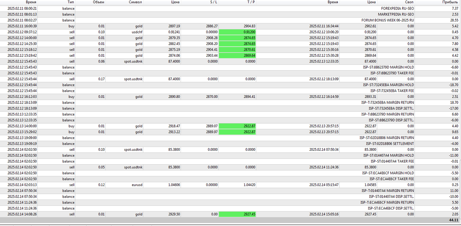Screen dimensions: 461x226
Task: Click the open price 2897.19
Action: [174, 26]
